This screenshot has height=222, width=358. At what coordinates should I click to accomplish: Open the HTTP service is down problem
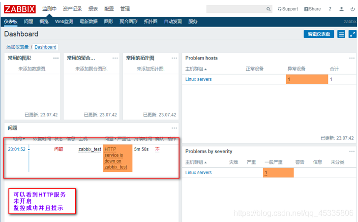coord(116,158)
